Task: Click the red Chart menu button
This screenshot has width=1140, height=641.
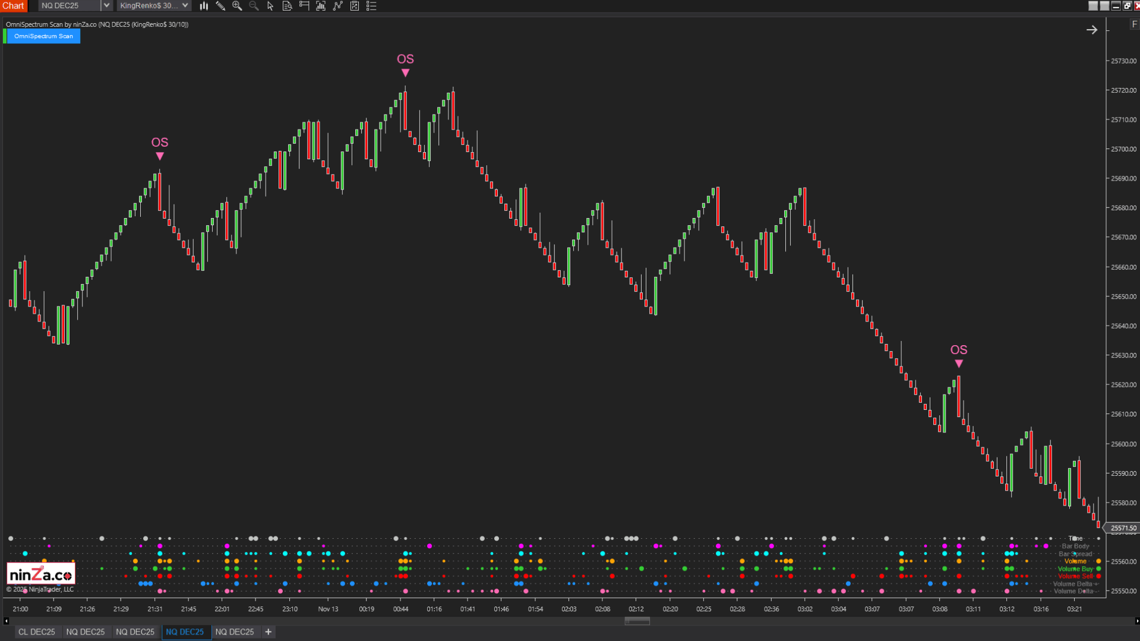Action: point(13,6)
